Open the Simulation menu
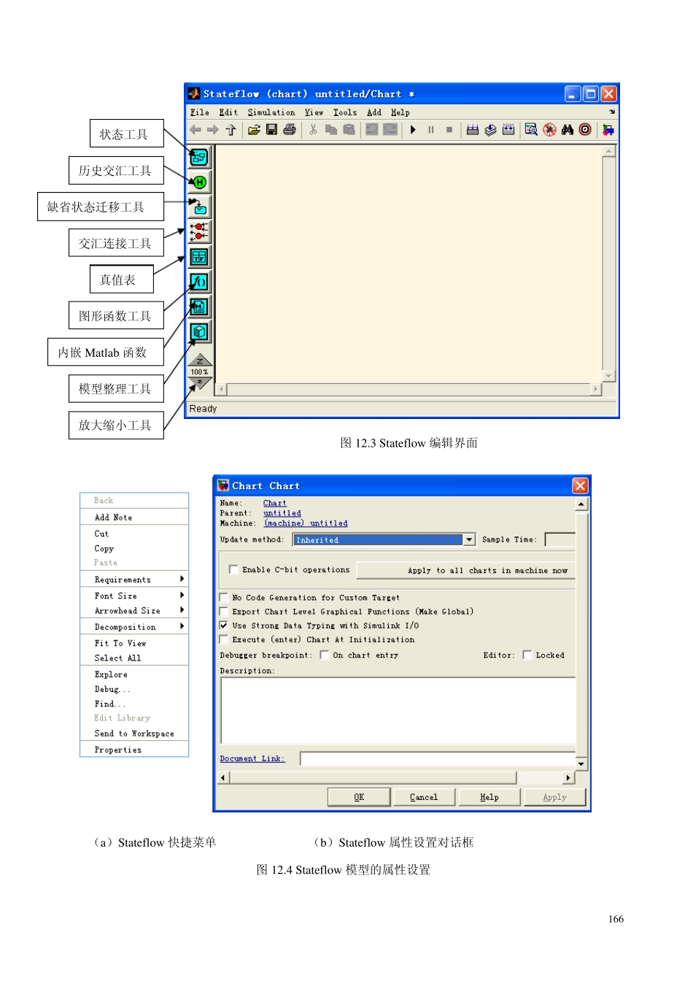This screenshot has height=981, width=693. pos(271,112)
